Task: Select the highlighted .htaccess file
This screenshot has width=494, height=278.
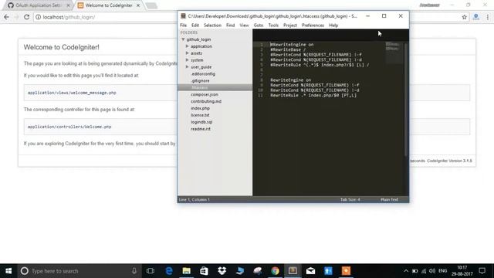Action: pyautogui.click(x=215, y=87)
